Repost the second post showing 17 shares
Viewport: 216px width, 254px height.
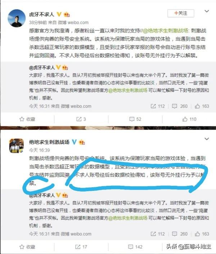click(x=81, y=247)
